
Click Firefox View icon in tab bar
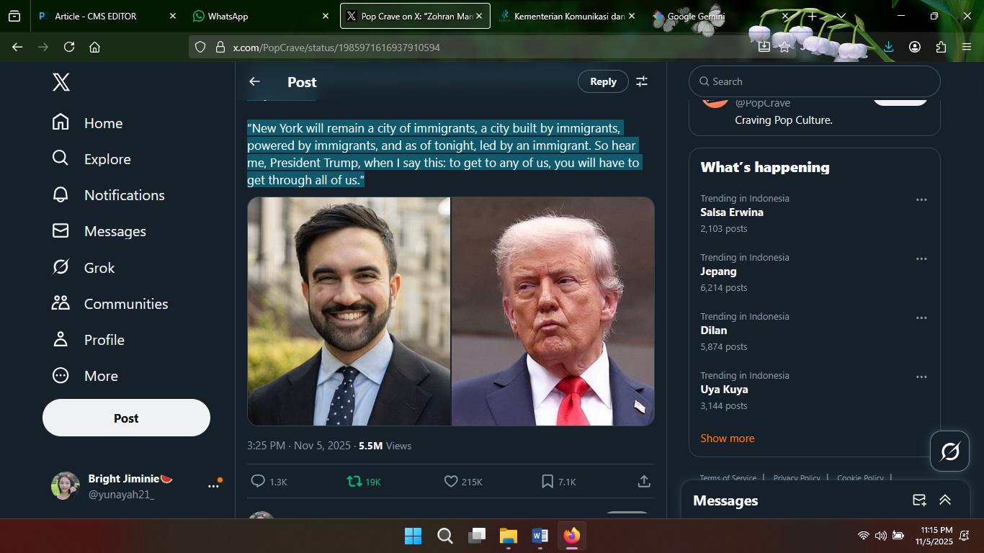point(14,16)
